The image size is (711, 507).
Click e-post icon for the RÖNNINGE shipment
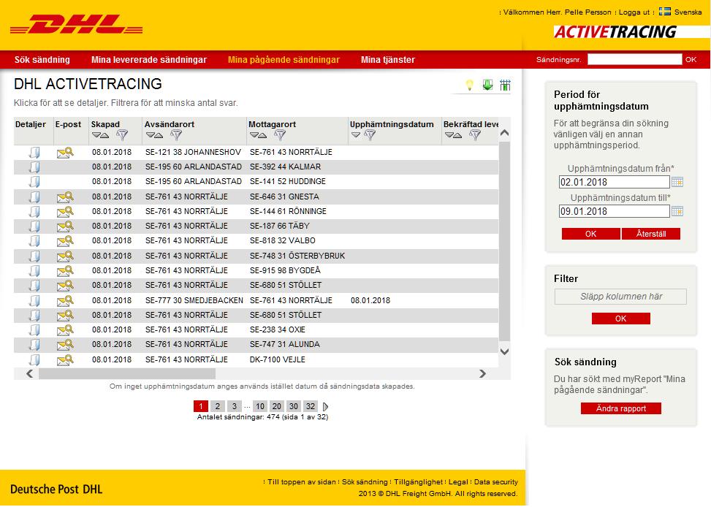point(65,211)
